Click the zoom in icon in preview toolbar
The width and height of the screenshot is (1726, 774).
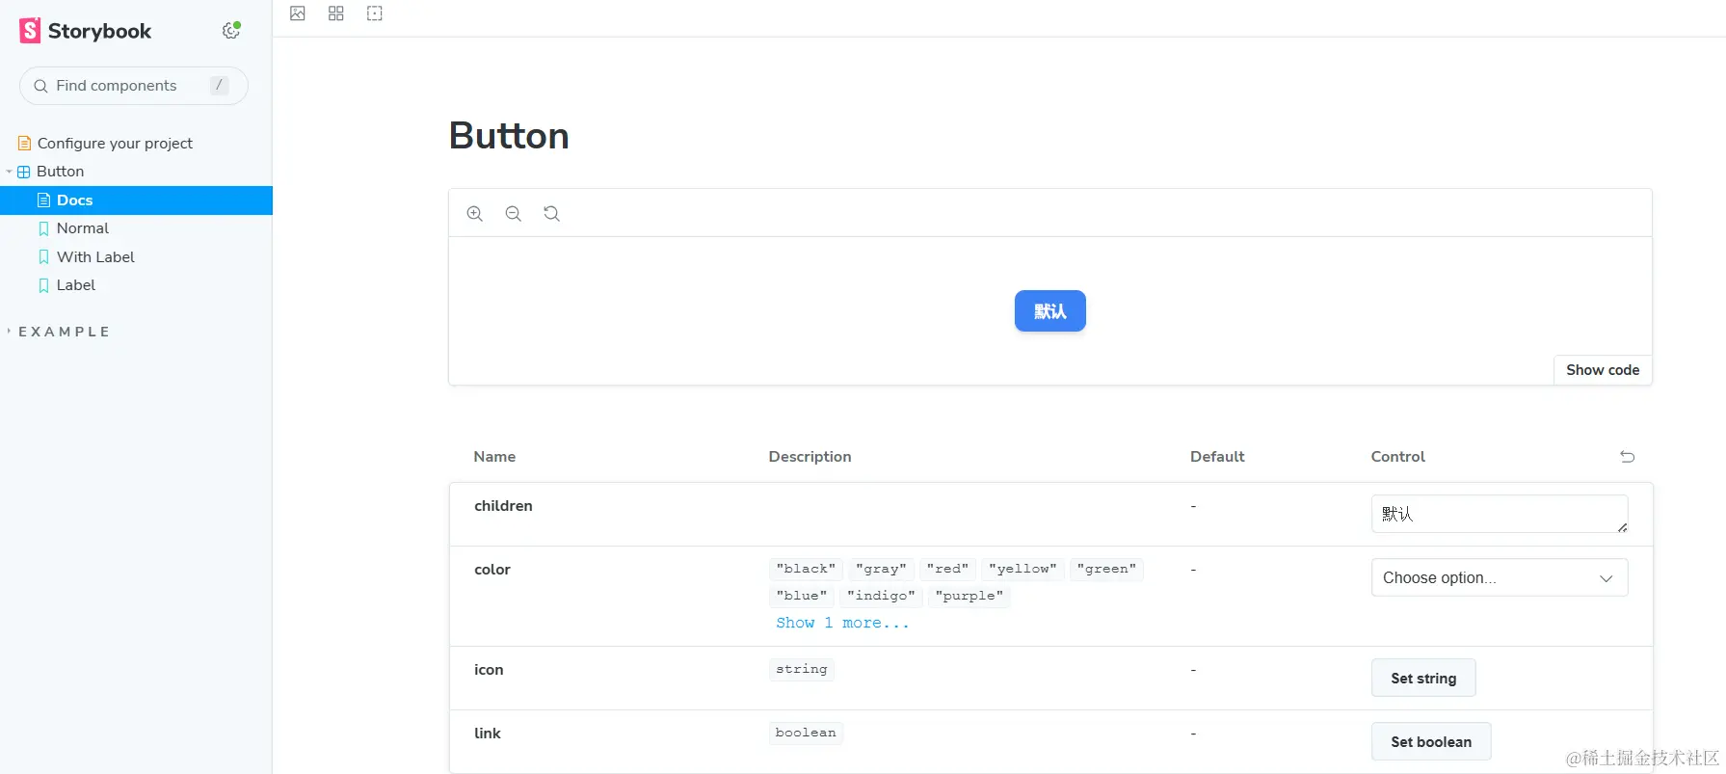(x=474, y=214)
